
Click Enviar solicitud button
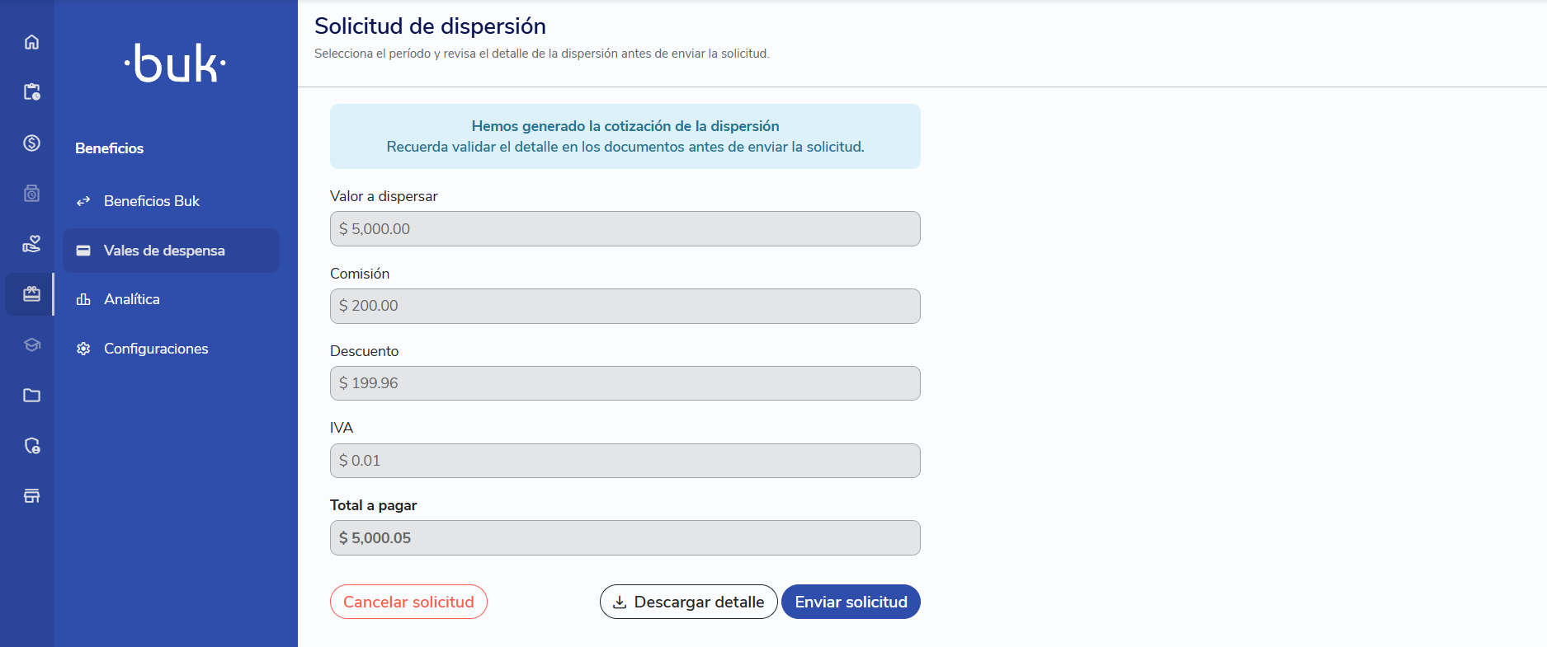point(851,602)
